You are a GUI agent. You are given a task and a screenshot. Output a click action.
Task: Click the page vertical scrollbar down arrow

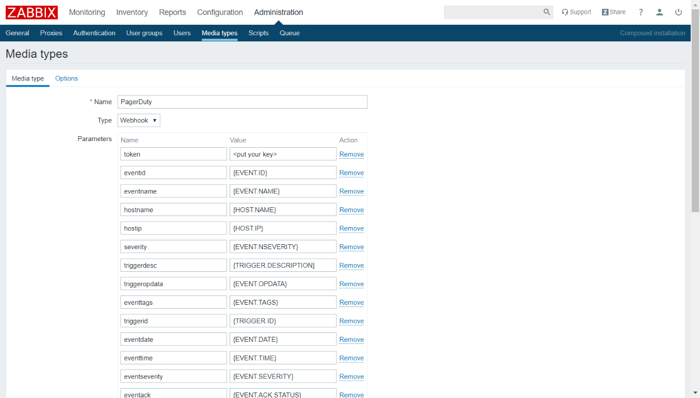click(x=695, y=393)
